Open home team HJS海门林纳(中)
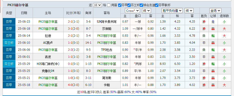This screenshot has width=234, height=96. pyautogui.click(x=48, y=64)
